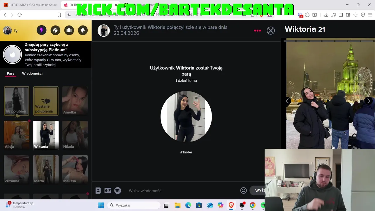This screenshot has width=375, height=211.
Task: Click Wiktoria's small avatar in chat header
Action: tap(103, 30)
